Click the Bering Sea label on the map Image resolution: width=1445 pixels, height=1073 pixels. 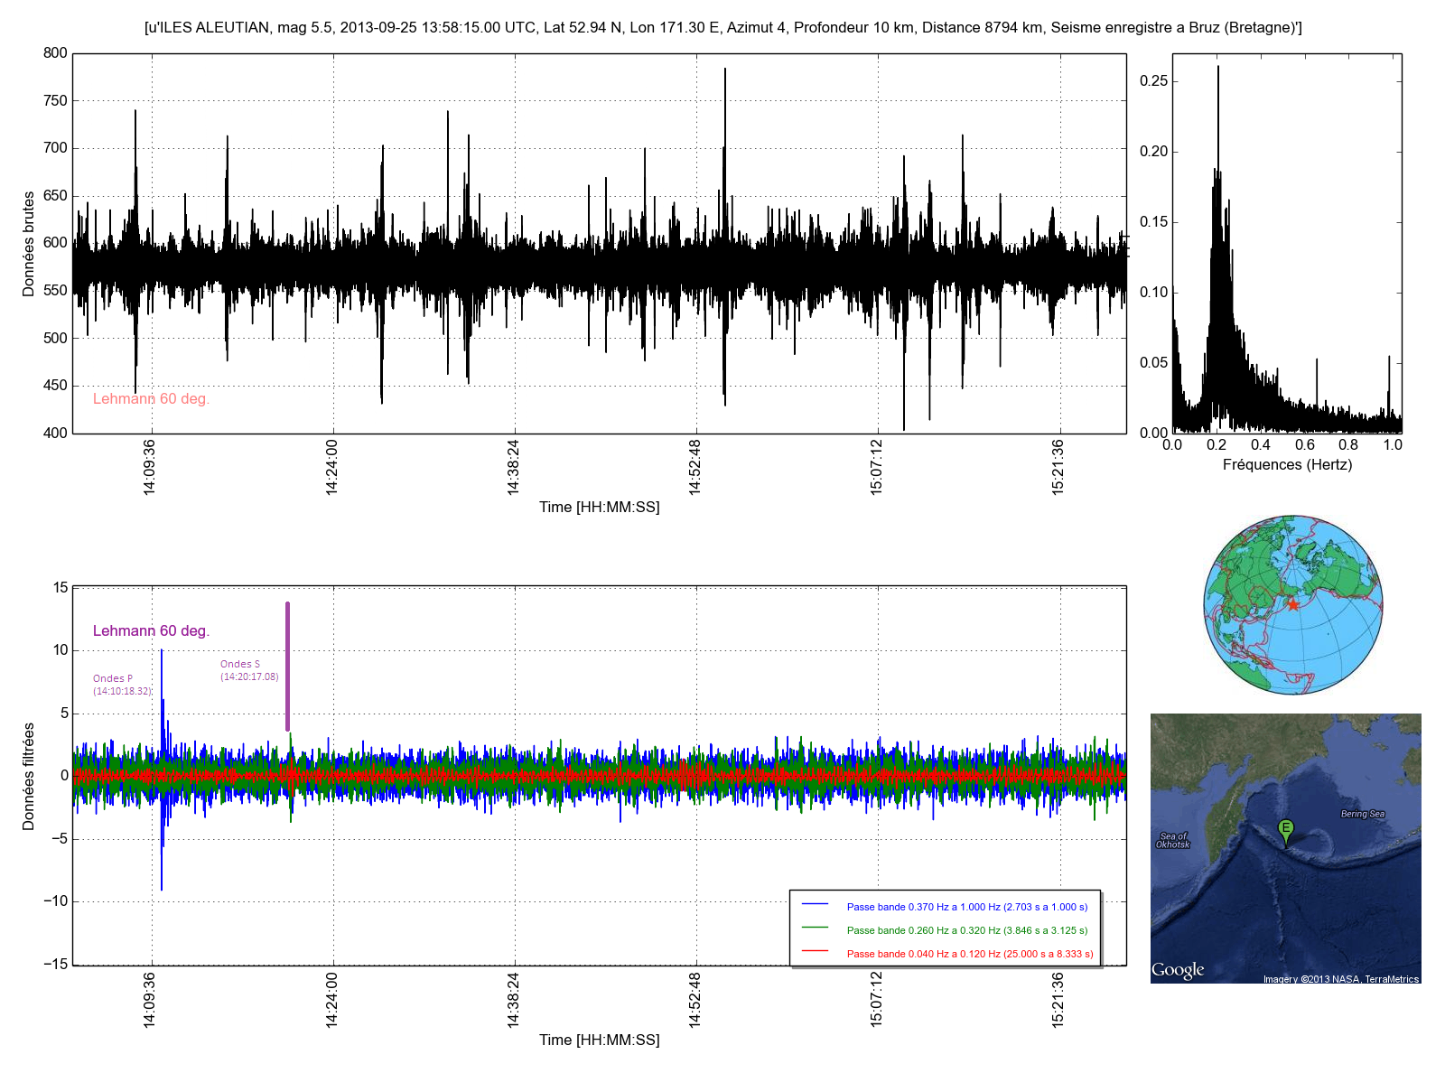point(1363,814)
